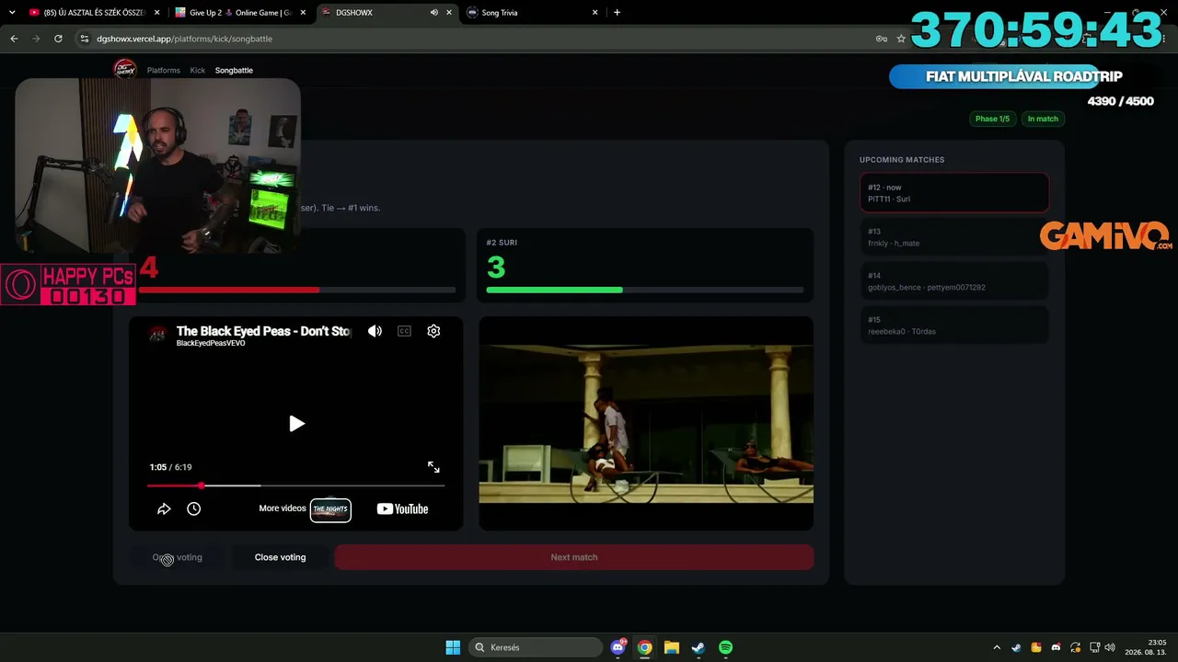The image size is (1178, 662).
Task: Mute the YouTube player volume
Action: [x=375, y=331]
